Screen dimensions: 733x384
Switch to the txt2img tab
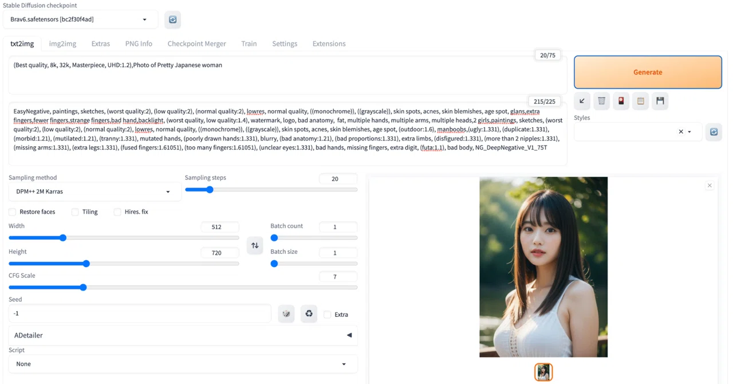tap(22, 44)
